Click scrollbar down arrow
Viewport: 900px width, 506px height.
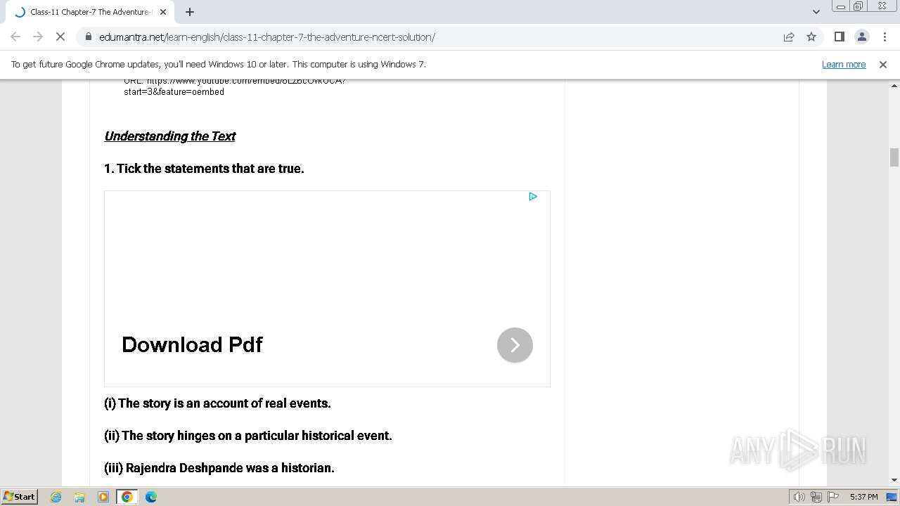coord(894,480)
